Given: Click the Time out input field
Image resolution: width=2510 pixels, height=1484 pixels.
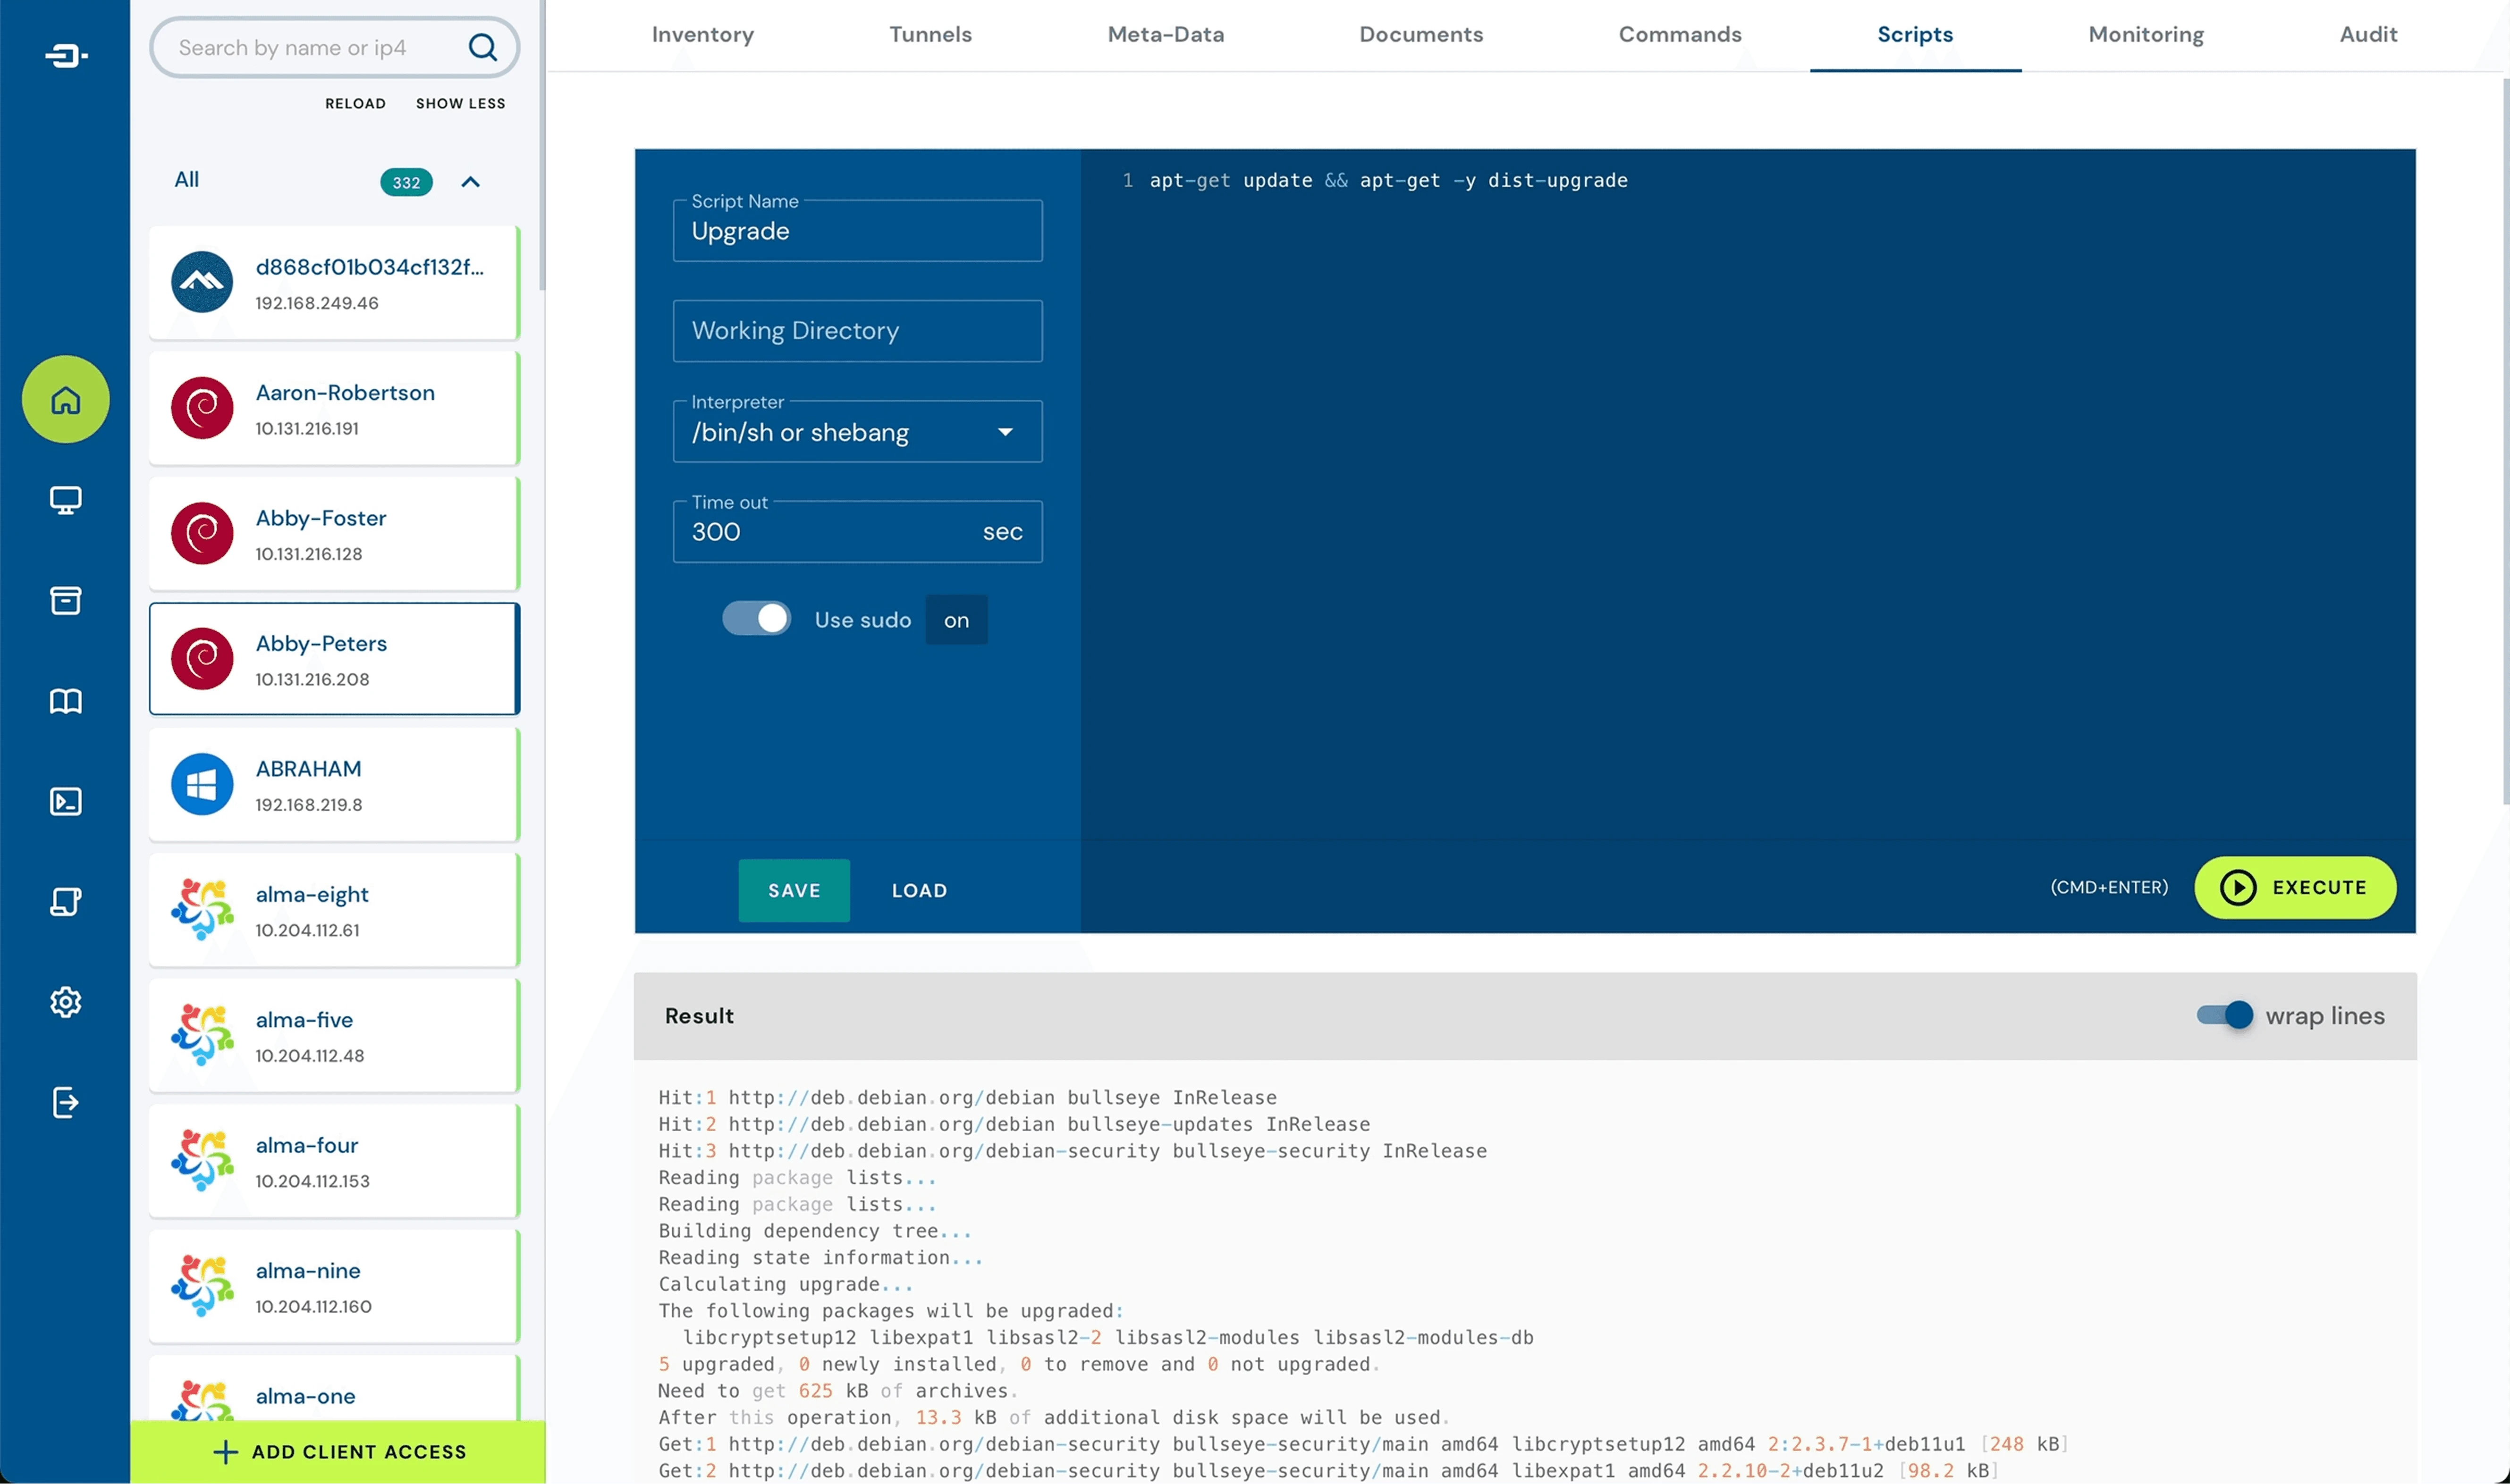Looking at the screenshot, I should [857, 532].
